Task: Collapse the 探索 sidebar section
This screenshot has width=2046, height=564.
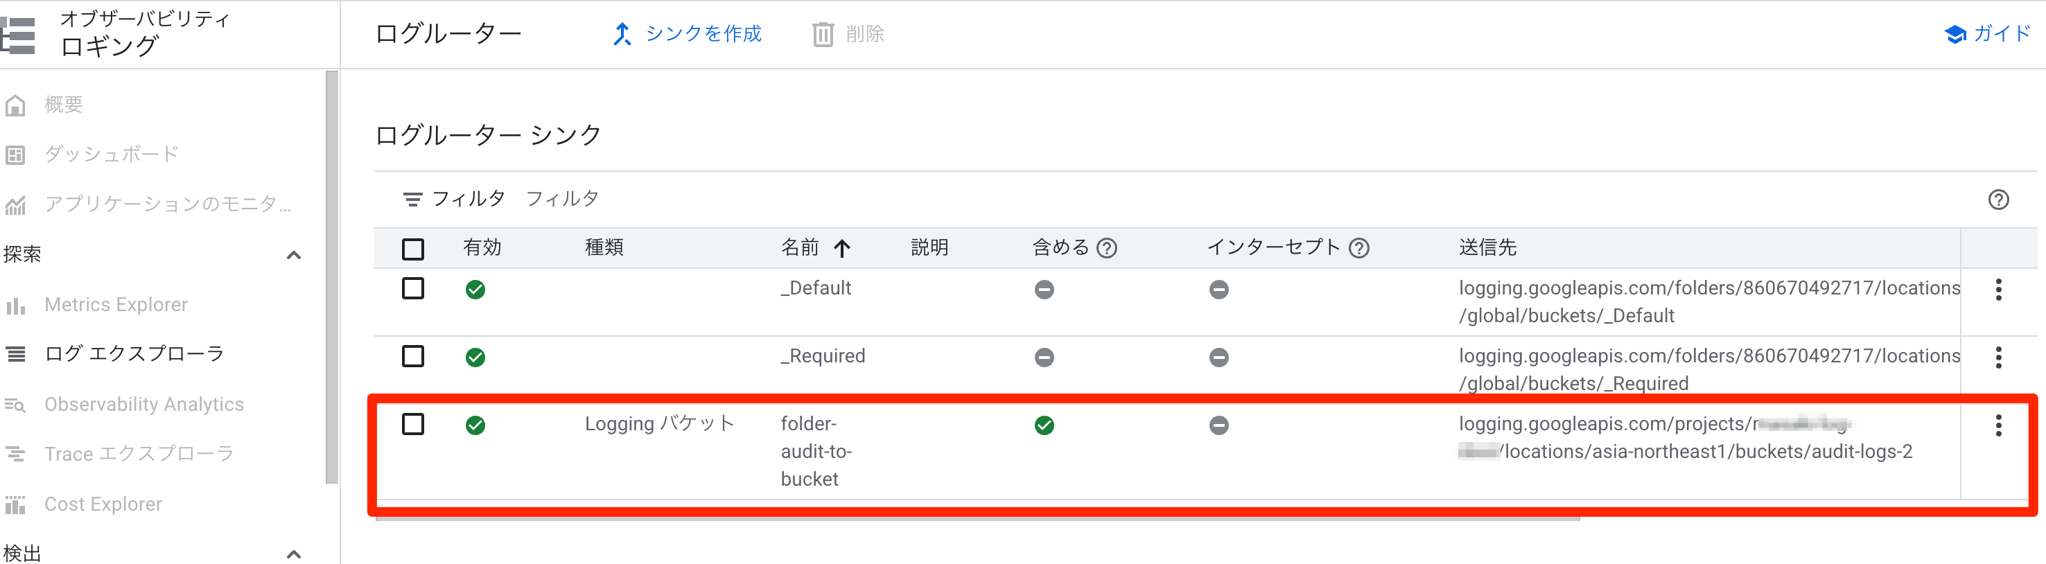Action: [294, 255]
